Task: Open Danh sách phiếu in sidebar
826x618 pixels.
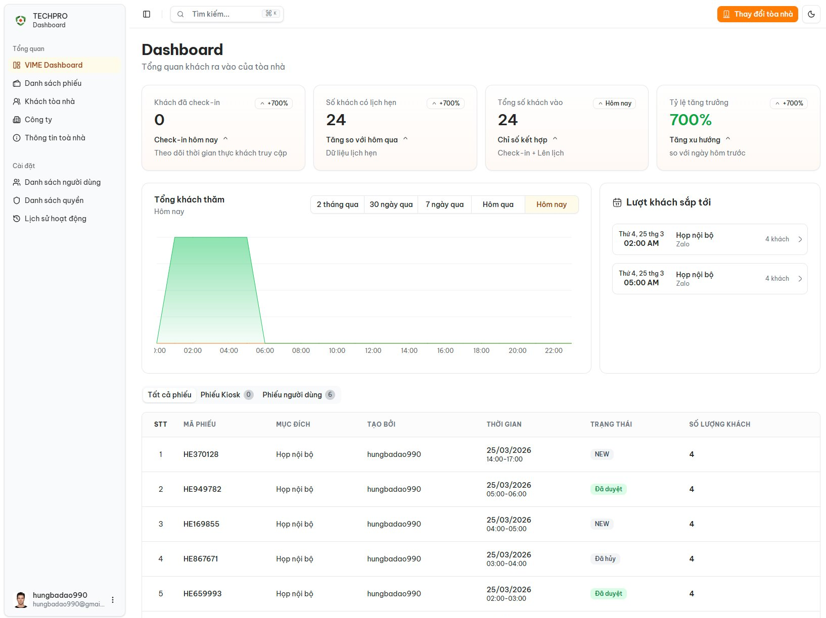Action: coord(53,83)
